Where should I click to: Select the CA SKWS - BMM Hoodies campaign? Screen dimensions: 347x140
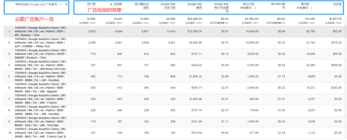[40, 76]
